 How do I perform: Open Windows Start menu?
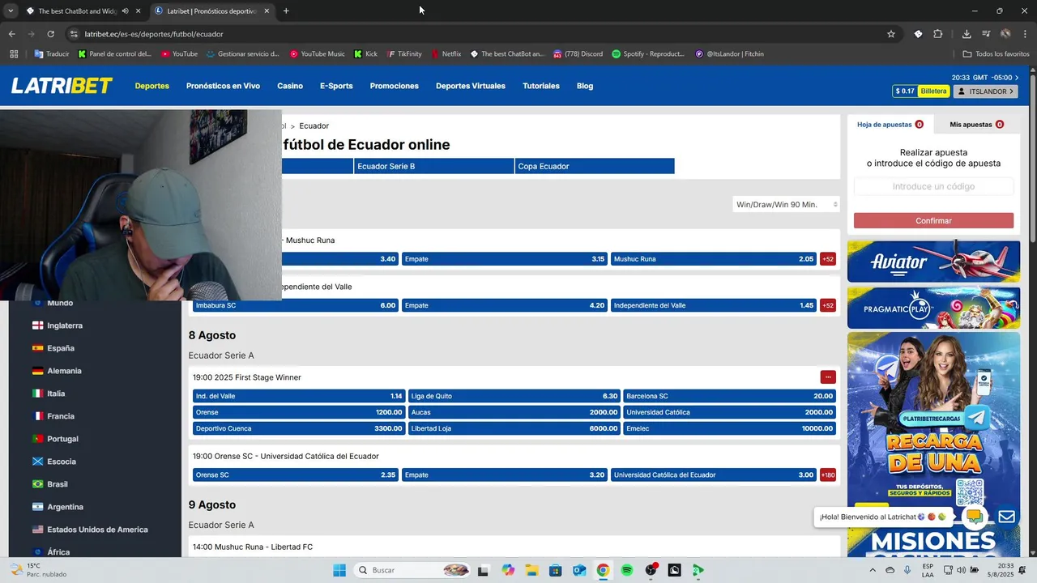tap(339, 570)
